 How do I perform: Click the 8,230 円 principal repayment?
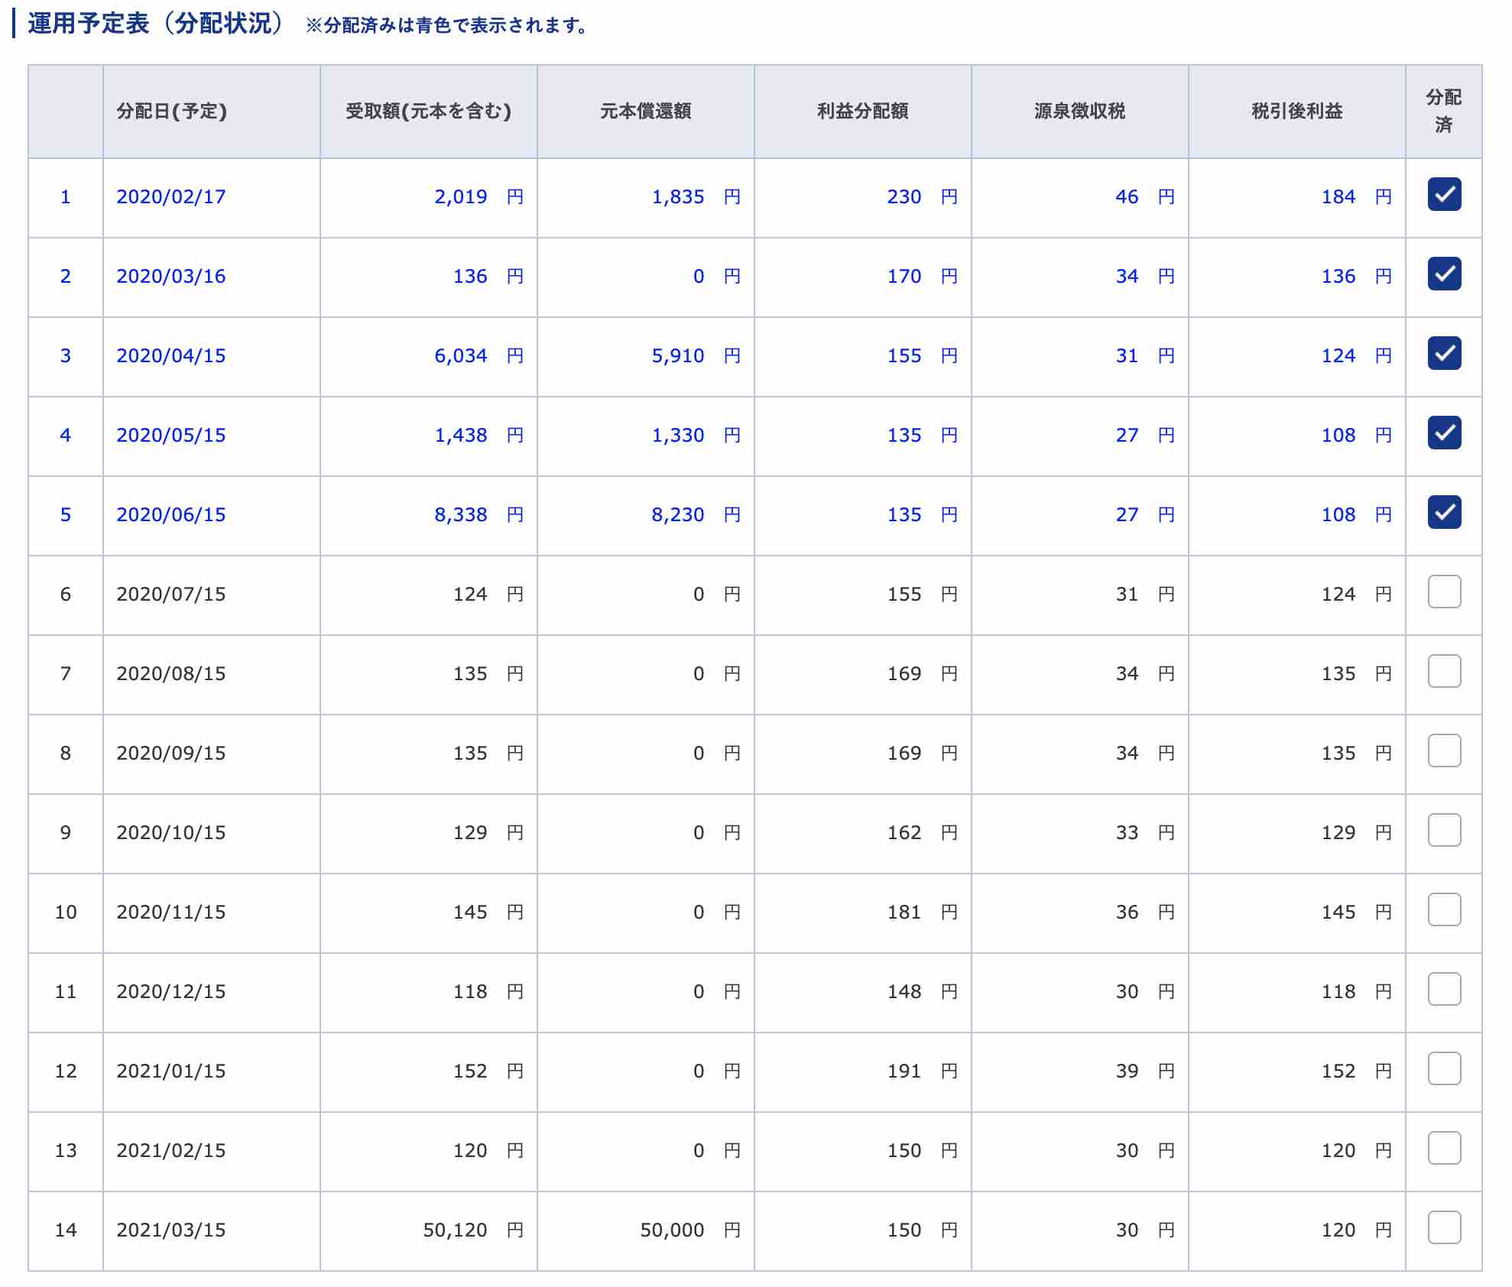(696, 515)
